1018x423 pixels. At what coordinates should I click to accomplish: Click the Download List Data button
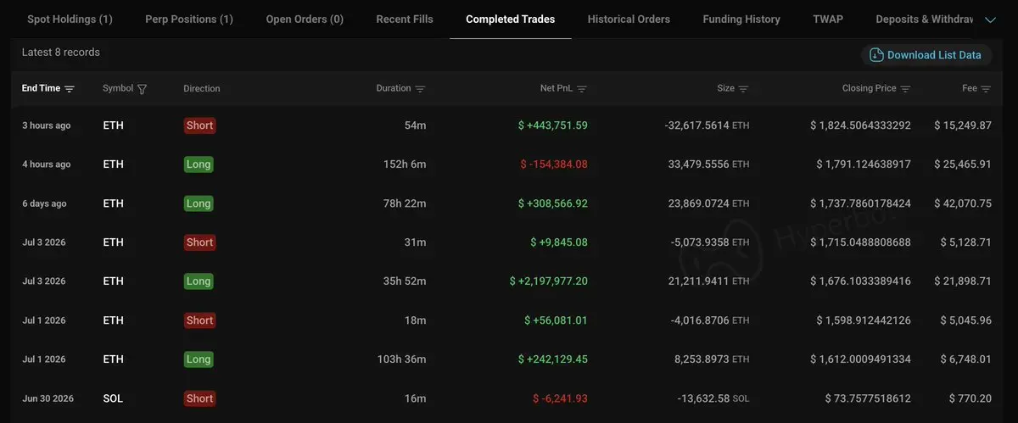pyautogui.click(x=926, y=55)
